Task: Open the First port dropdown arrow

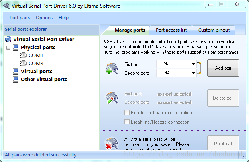Action: pyautogui.click(x=193, y=64)
